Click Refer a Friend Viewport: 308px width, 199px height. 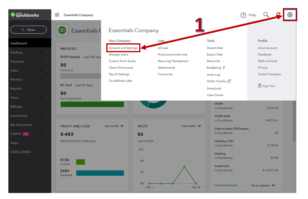(267, 61)
